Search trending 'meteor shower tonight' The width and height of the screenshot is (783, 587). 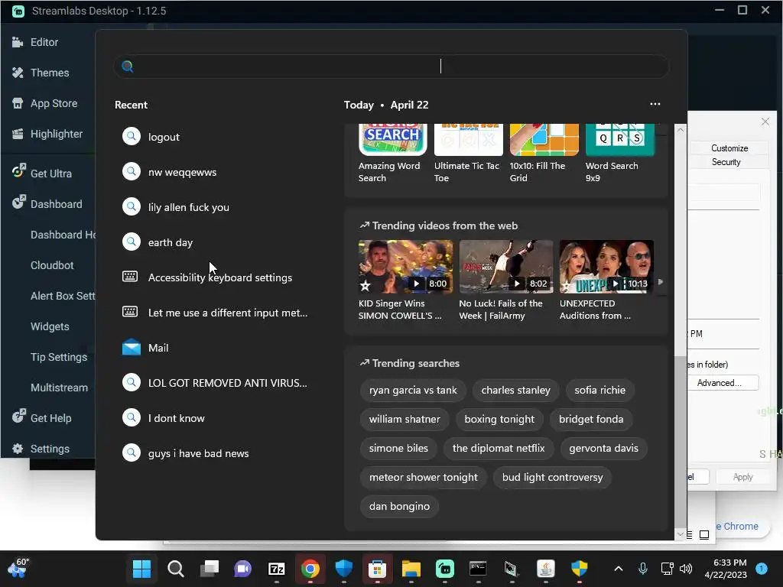(424, 477)
